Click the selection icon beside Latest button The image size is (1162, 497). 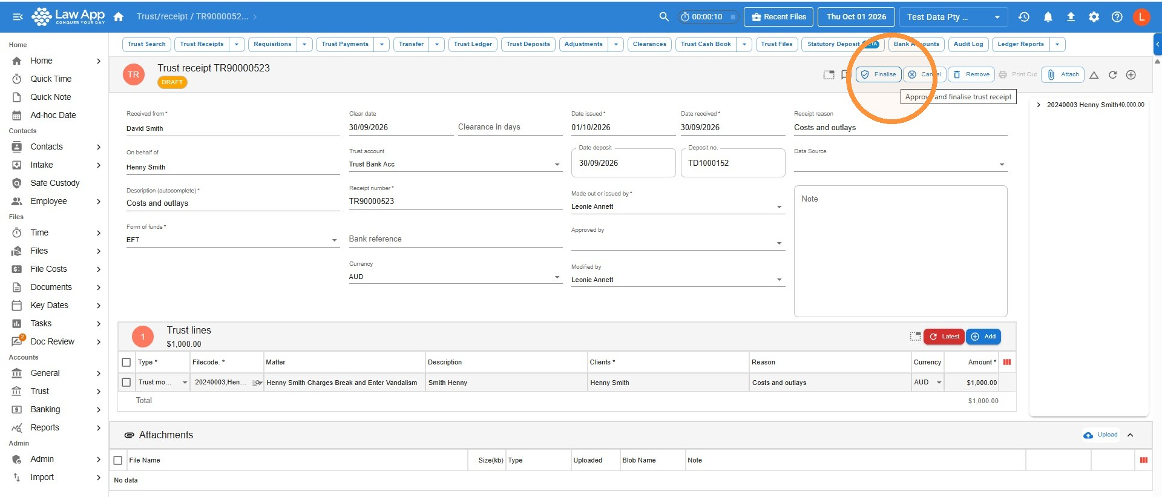[x=915, y=337]
